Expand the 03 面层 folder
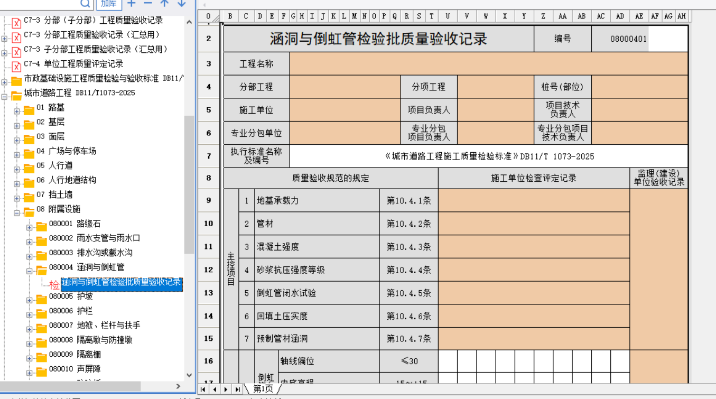This screenshot has height=399, width=716. (17, 140)
